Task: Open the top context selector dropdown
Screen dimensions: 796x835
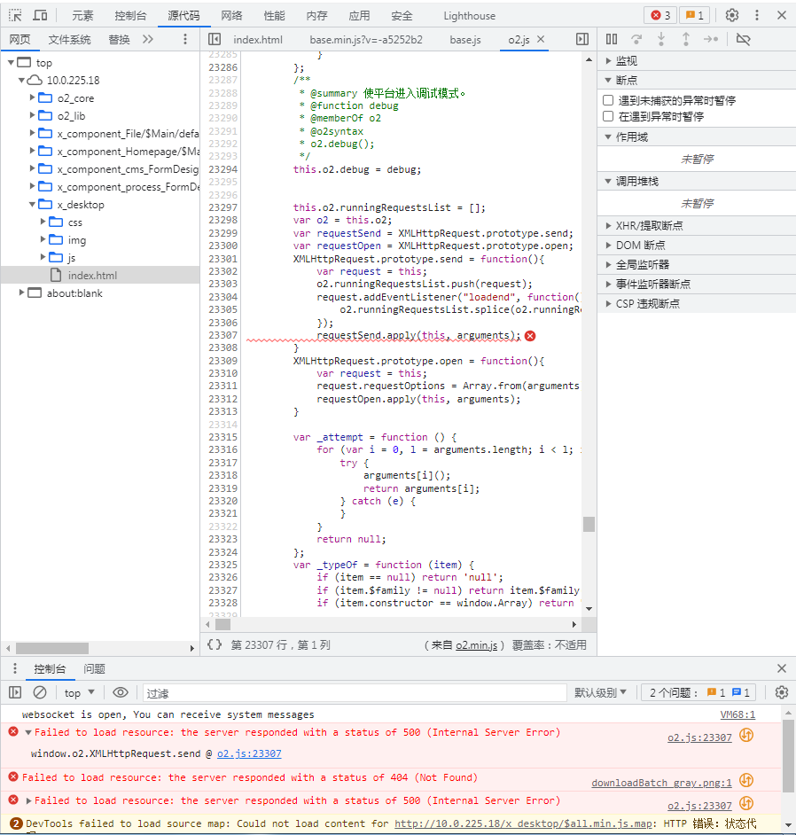Action: click(80, 692)
